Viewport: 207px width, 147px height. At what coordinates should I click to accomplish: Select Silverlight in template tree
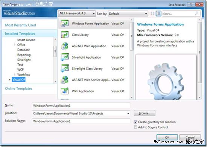(24, 60)
